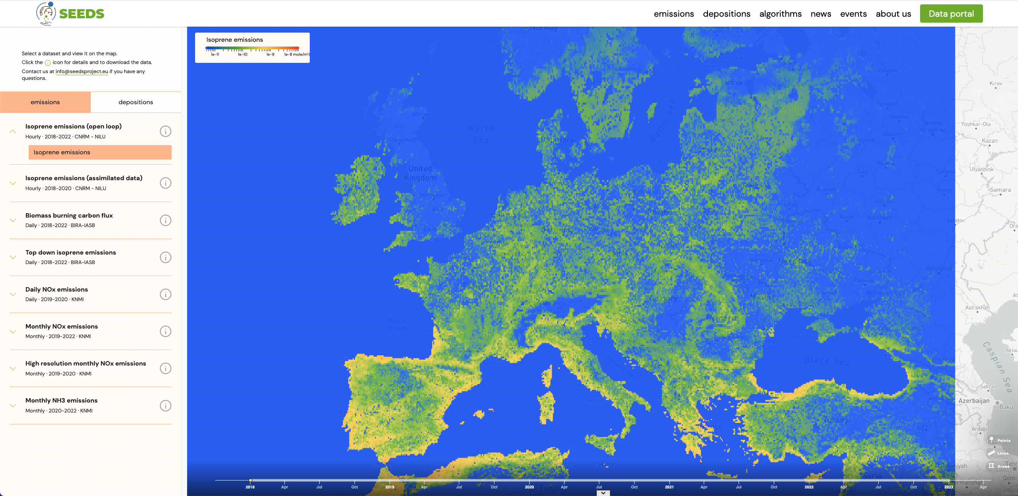This screenshot has width=1018, height=496.
Task: Expand Isoprene emissions (assimilated data) section
Action: pyautogui.click(x=13, y=183)
